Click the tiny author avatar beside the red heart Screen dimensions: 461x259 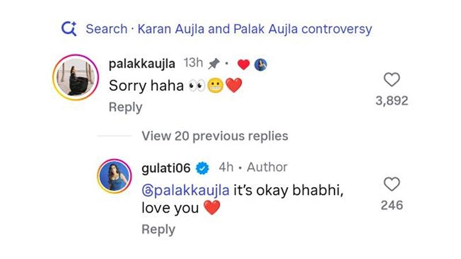click(259, 64)
